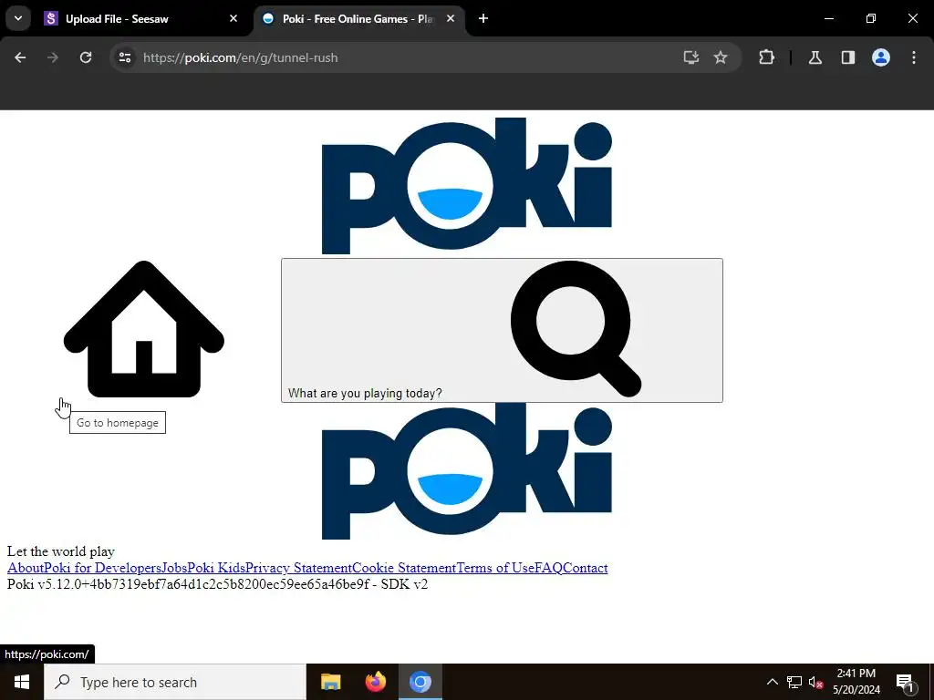The image size is (934, 700).
Task: Toggle the browser side panel icon
Action: point(848,57)
